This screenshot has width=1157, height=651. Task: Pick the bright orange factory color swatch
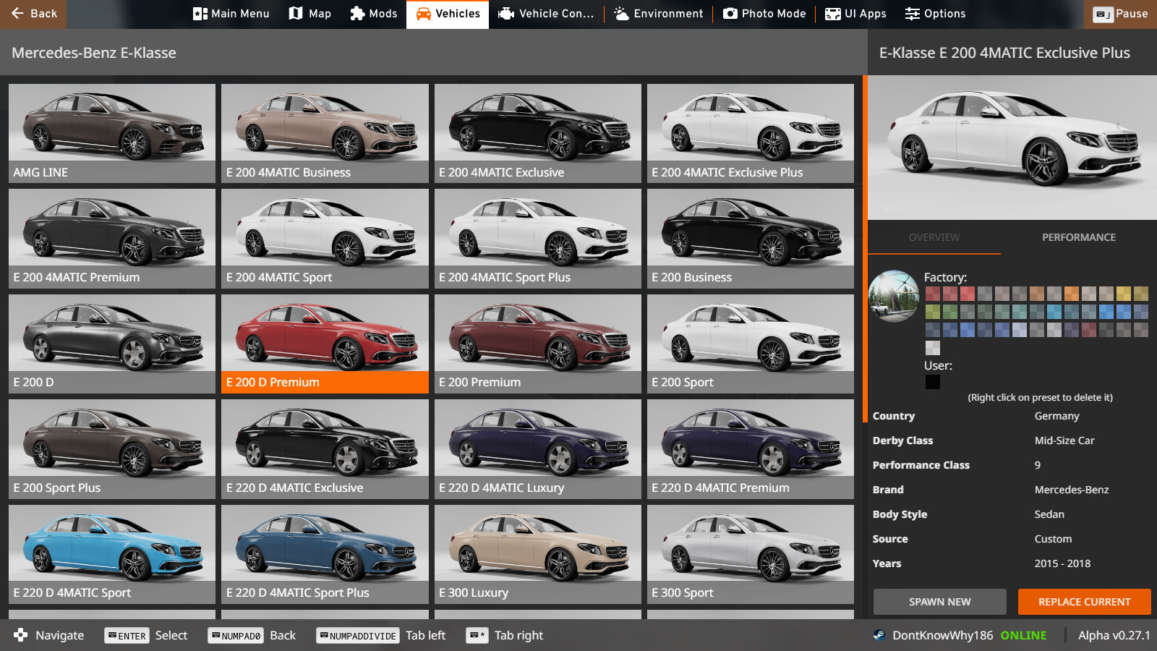[1072, 294]
